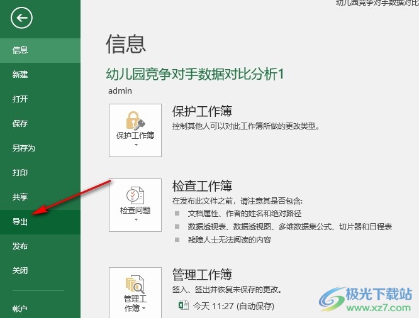Choose the 导出 menu entry
Image resolution: width=419 pixels, height=318 pixels.
[x=40, y=222]
